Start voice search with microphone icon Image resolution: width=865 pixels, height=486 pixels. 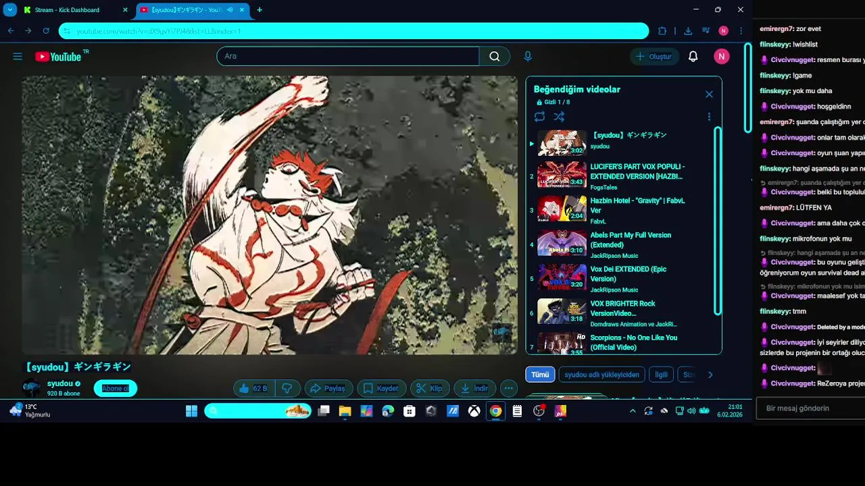click(x=528, y=57)
